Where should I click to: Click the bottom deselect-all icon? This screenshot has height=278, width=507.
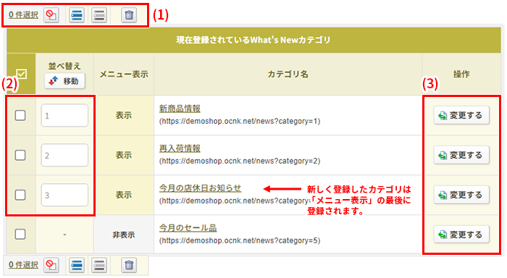51,265
